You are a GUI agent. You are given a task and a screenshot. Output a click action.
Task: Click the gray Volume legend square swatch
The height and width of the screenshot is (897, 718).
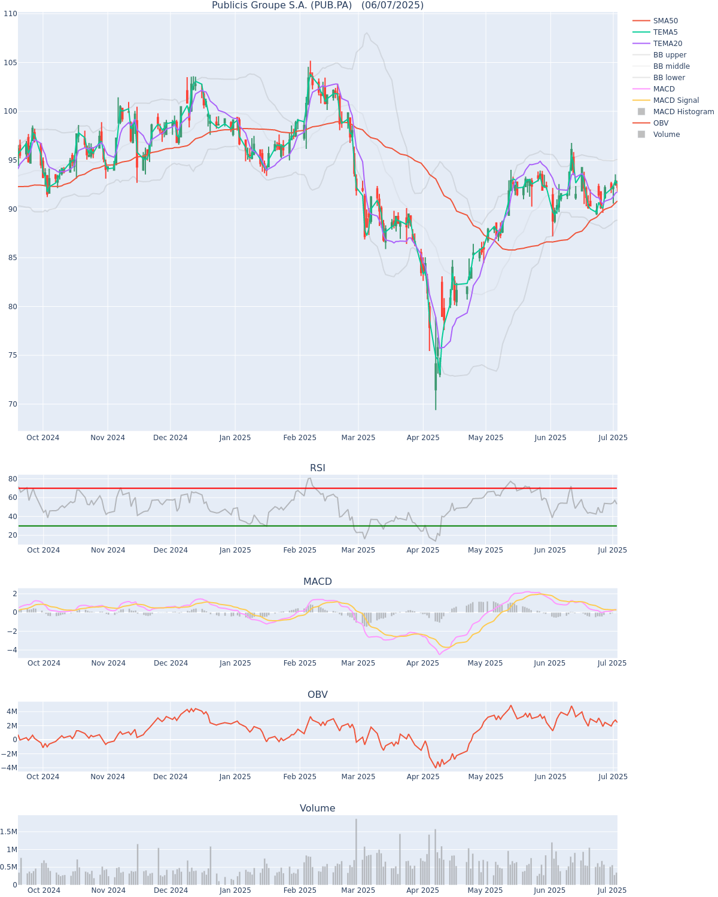(x=641, y=135)
